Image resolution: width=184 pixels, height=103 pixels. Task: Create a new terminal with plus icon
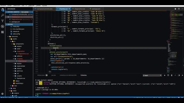[x=164, y=76]
